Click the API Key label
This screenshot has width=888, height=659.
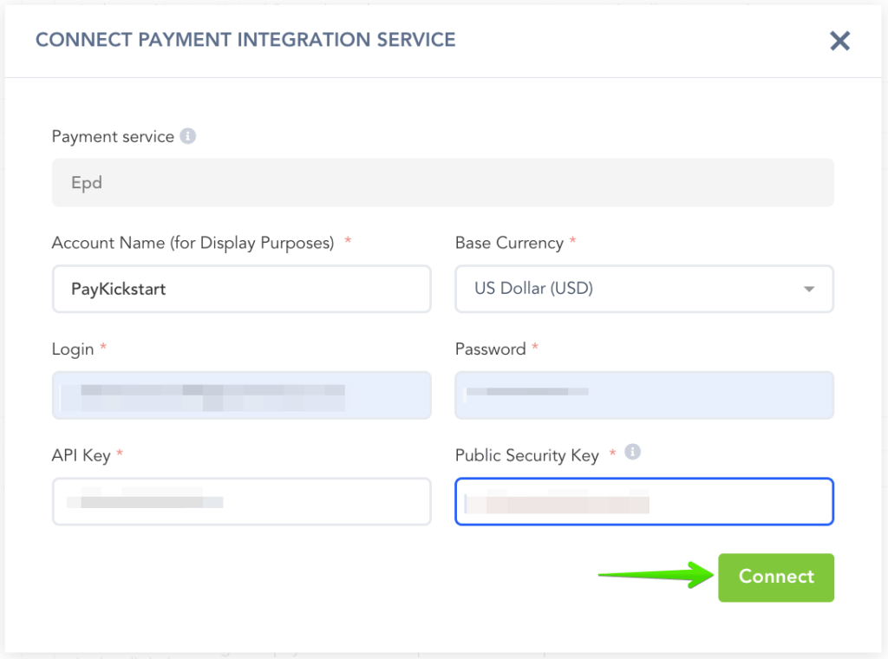81,455
